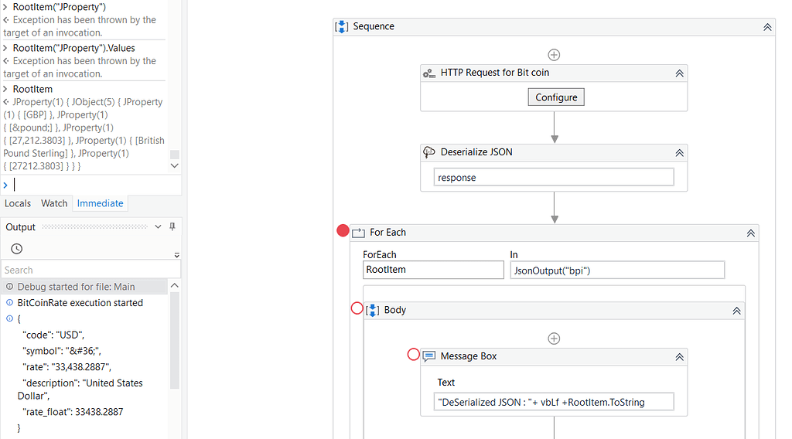Click the HTTP Request gears icon
The height and width of the screenshot is (439, 792).
429,73
